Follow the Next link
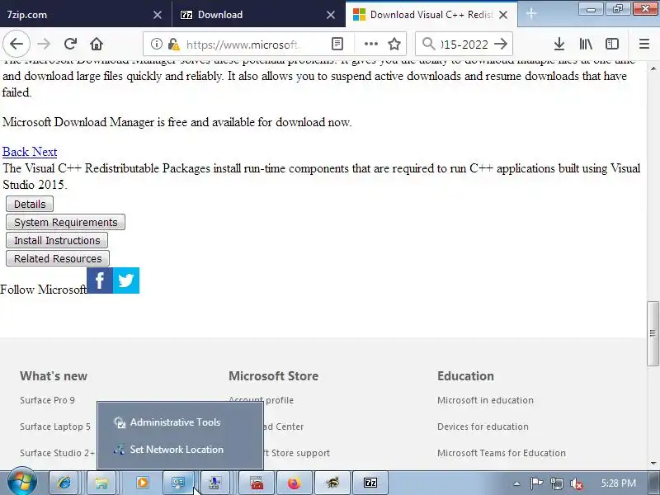This screenshot has width=660, height=495. pos(45,152)
